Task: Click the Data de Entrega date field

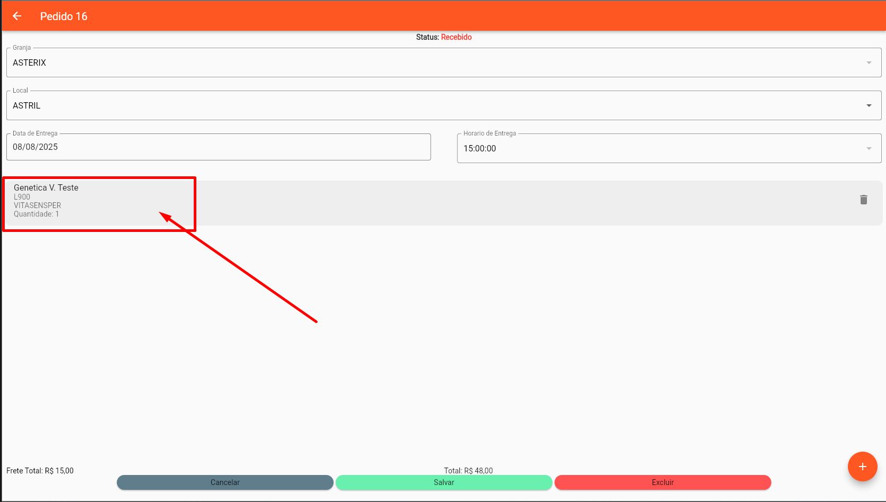Action: coord(218,147)
